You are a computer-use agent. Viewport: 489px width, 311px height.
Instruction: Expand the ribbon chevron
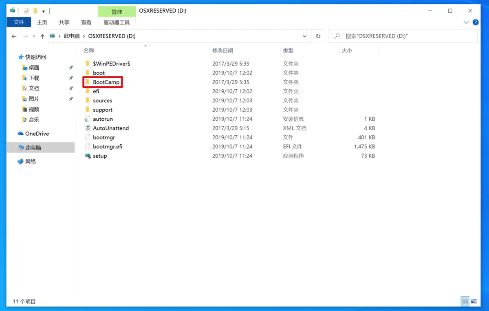[466, 22]
